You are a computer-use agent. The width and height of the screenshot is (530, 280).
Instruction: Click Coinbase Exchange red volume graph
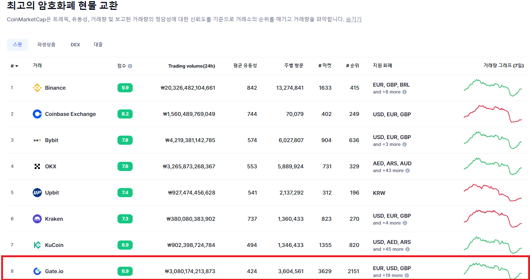pyautogui.click(x=493, y=114)
